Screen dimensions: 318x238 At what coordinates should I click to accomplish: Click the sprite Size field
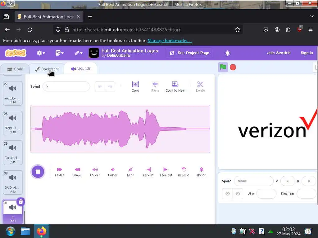pos(266,194)
